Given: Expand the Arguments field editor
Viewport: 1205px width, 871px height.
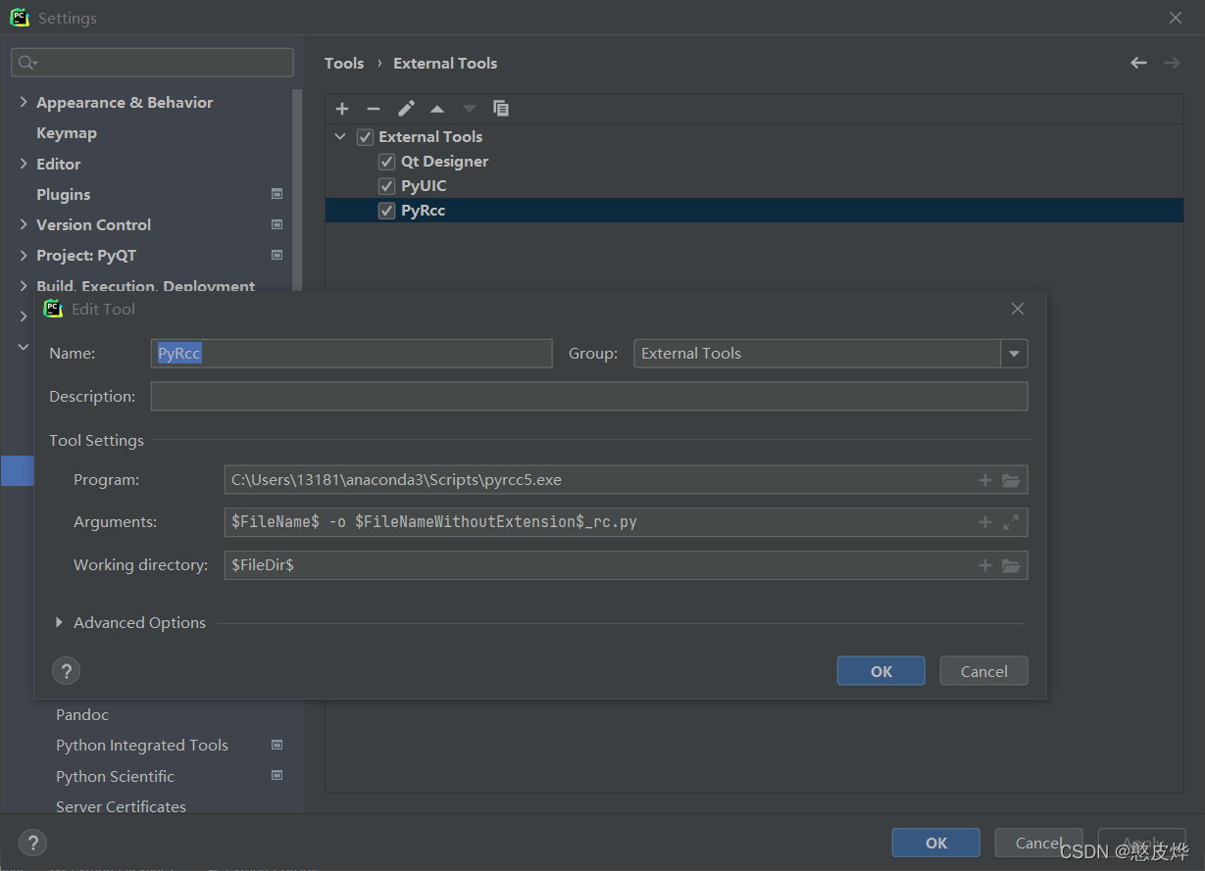Looking at the screenshot, I should click(1011, 522).
